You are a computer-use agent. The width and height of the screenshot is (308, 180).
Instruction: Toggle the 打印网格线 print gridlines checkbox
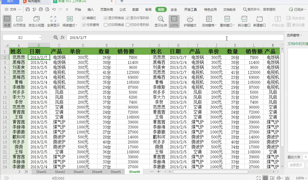105,25
